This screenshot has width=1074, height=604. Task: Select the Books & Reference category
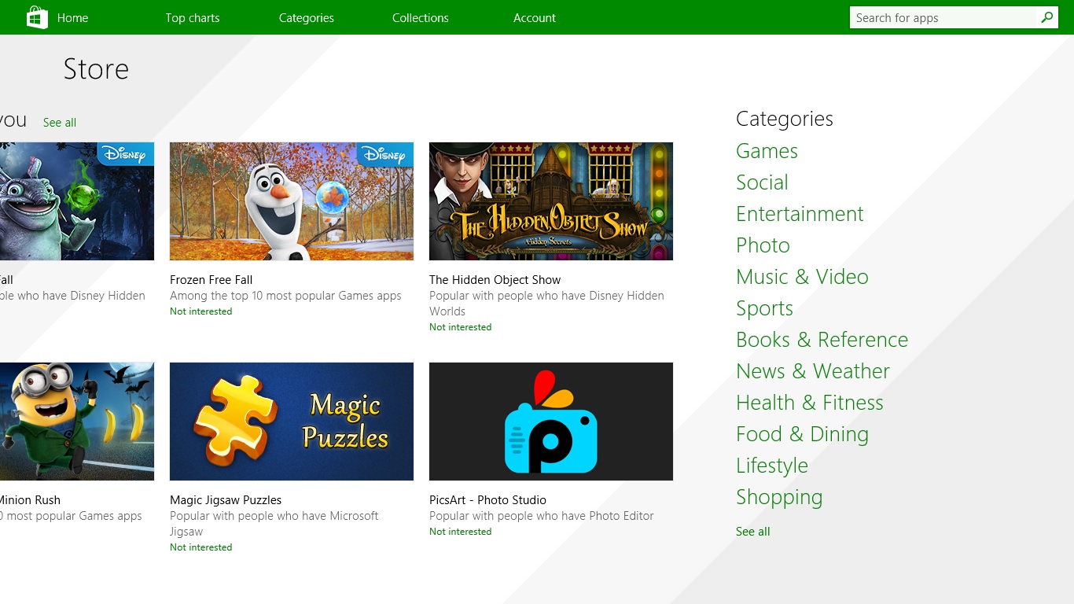click(x=822, y=340)
